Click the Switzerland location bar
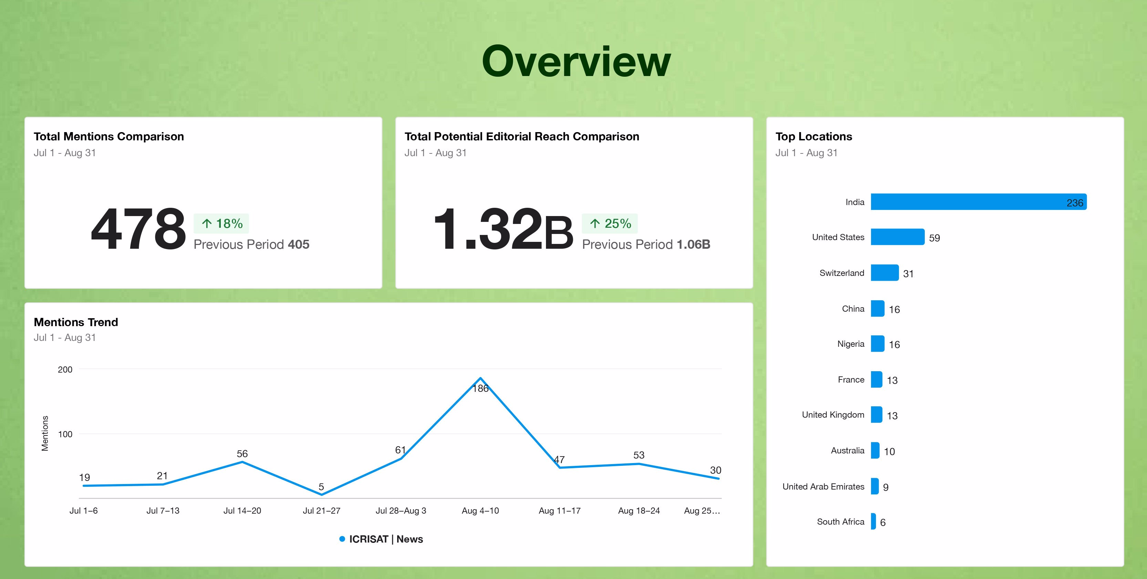The height and width of the screenshot is (579, 1147). [884, 272]
